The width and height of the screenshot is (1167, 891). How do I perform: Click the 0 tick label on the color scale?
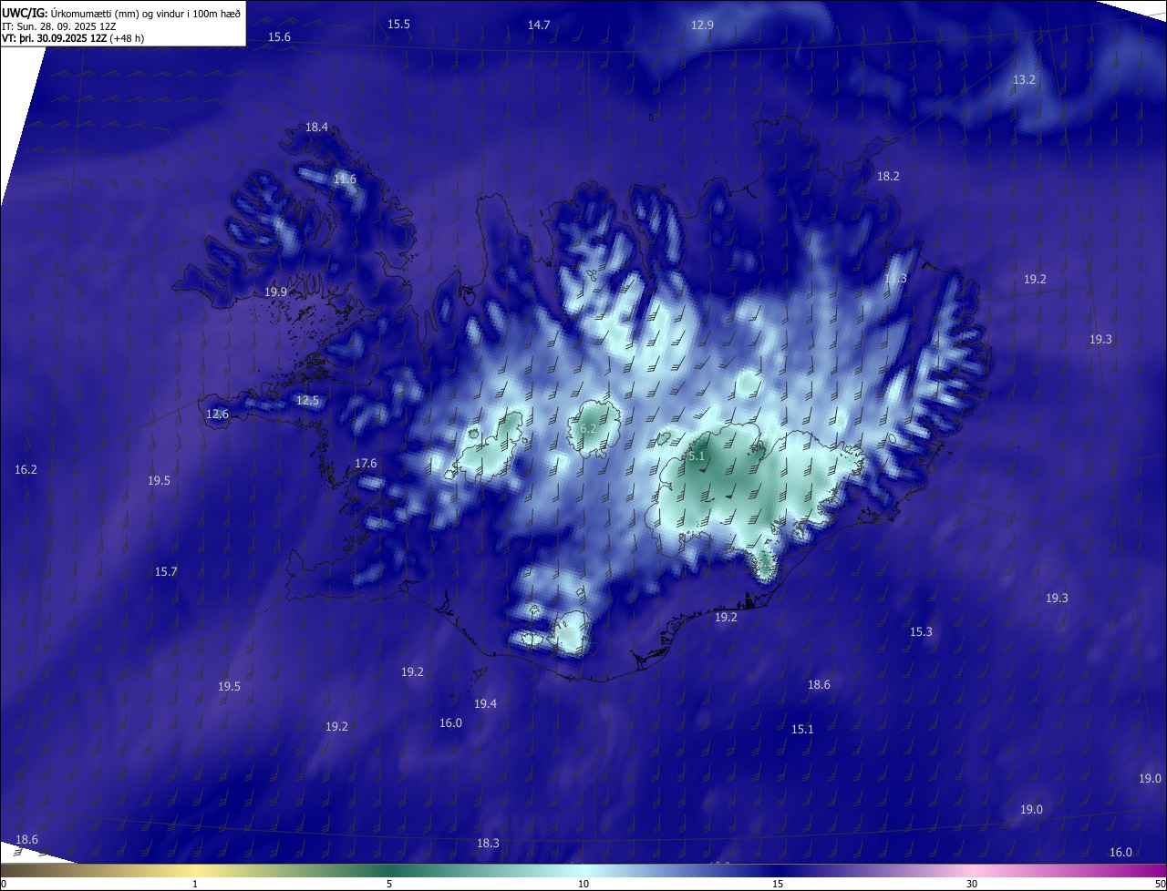pyautogui.click(x=3, y=885)
